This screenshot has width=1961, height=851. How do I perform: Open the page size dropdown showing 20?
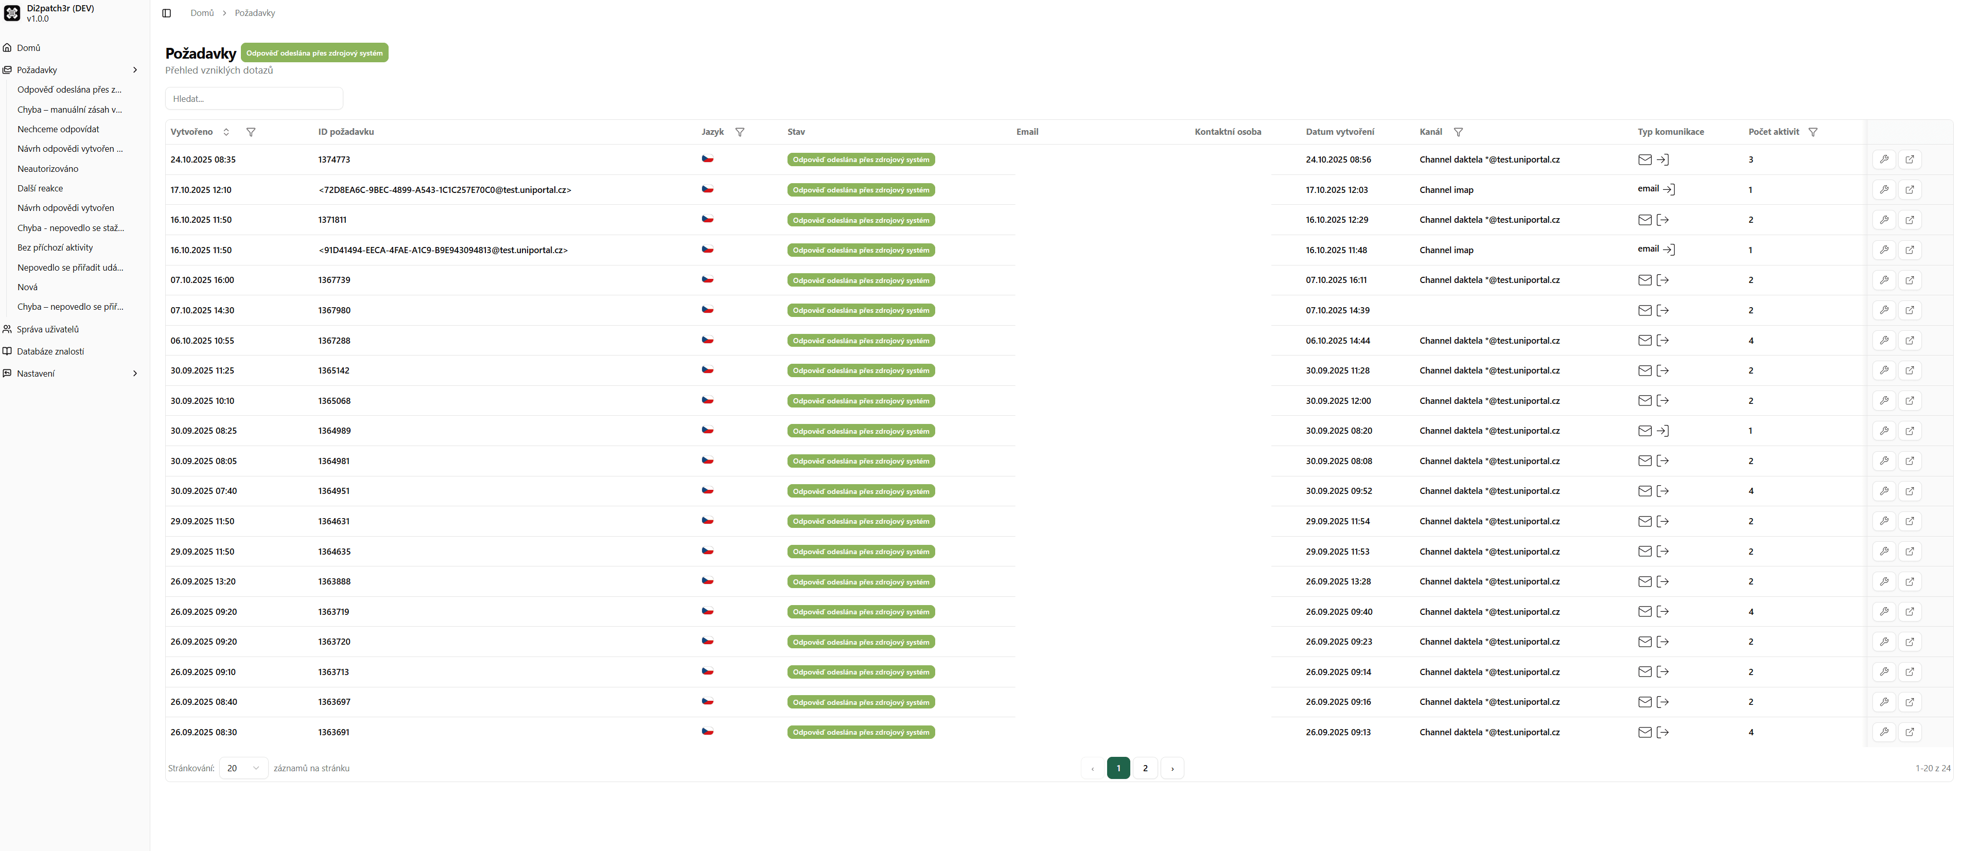click(243, 768)
